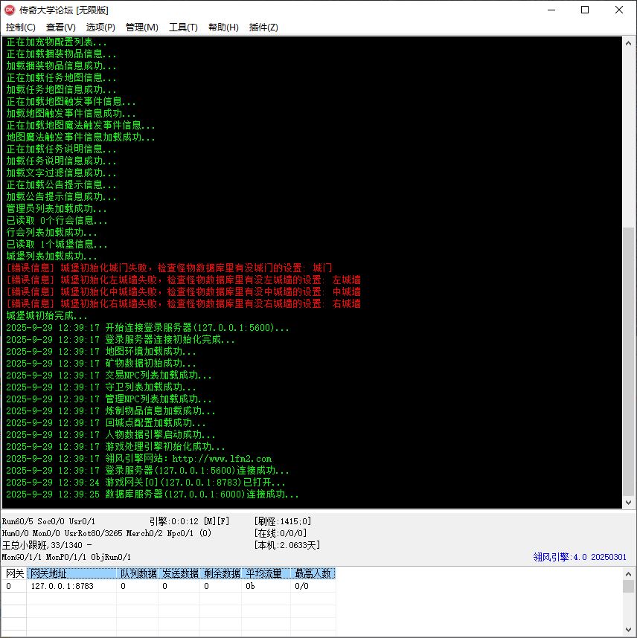Viewport: 637px width, 638px height.
Task: Click the Run60/5 Soc0/0 Usr0/1 status line
Action: tap(48, 521)
